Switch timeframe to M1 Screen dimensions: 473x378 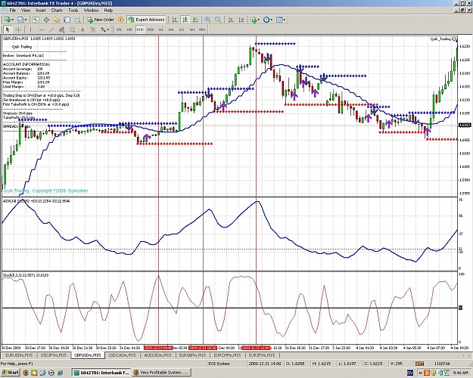[x=120, y=29]
